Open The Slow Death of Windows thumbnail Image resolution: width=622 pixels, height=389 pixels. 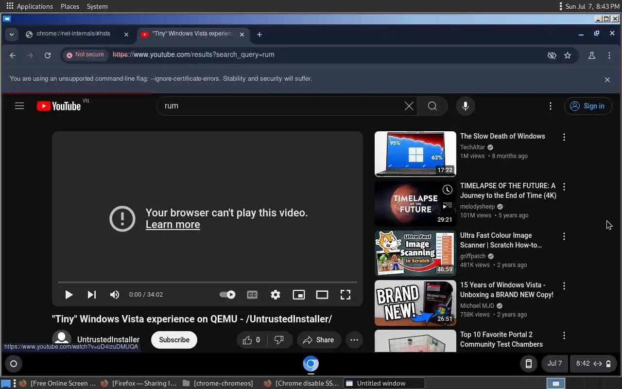[415, 154]
